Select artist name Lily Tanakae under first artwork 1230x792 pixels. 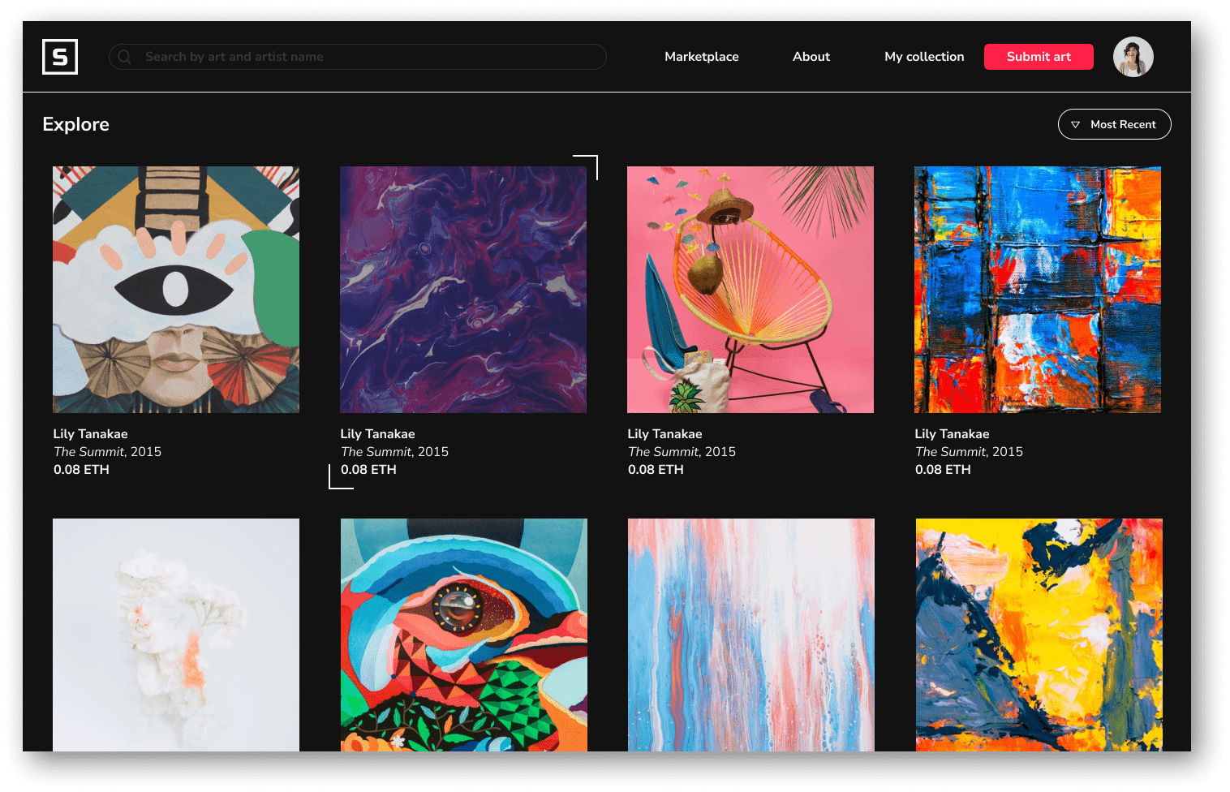click(x=91, y=433)
